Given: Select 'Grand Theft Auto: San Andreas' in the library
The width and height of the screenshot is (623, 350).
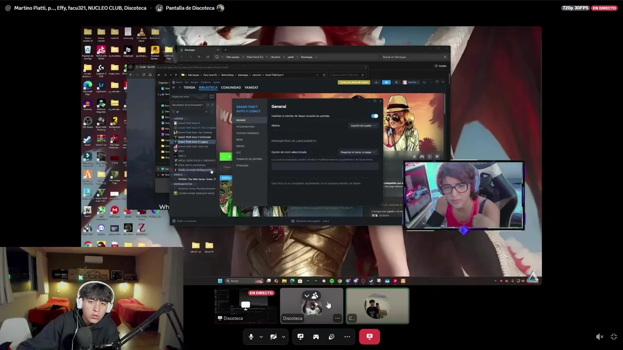Looking at the screenshot, I should click(x=195, y=132).
